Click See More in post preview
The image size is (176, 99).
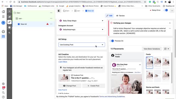click(137, 72)
